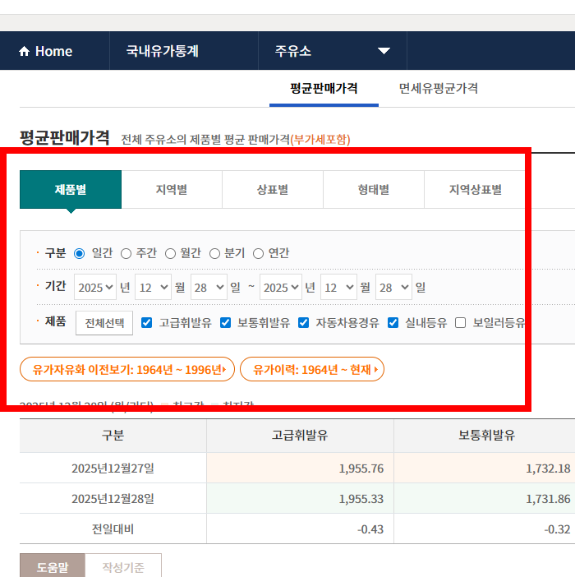
Task: Click the (부가세포함) orange text
Action: pyautogui.click(x=320, y=140)
